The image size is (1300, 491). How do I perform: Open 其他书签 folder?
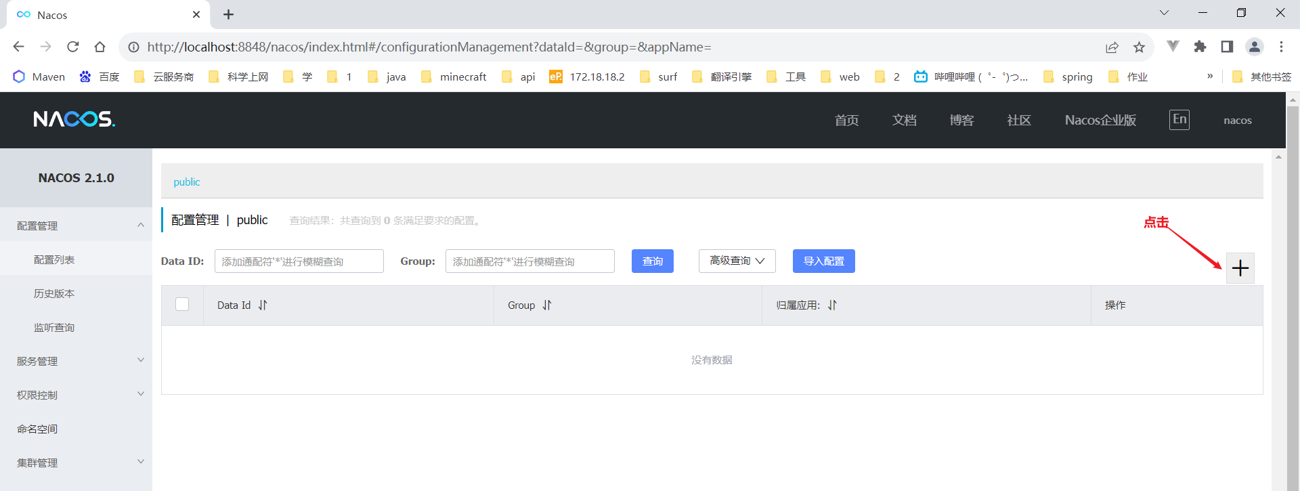[x=1261, y=77]
